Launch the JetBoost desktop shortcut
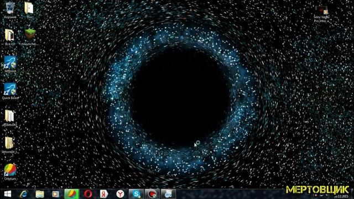The width and height of the screenshot is (354, 199). point(10,64)
